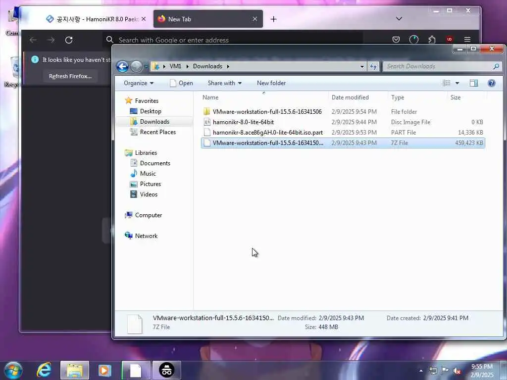
Task: Click the refresh icon beside the address bar
Action: pyautogui.click(x=373, y=66)
